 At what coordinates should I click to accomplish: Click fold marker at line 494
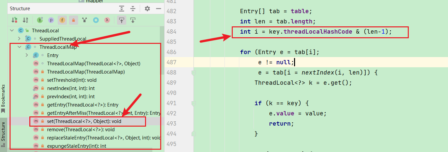[194, 134]
